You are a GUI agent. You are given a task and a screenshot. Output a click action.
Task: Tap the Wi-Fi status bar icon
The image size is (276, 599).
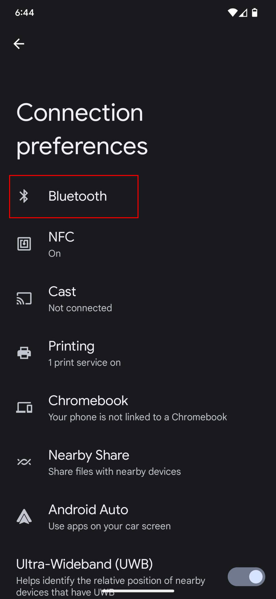(232, 12)
